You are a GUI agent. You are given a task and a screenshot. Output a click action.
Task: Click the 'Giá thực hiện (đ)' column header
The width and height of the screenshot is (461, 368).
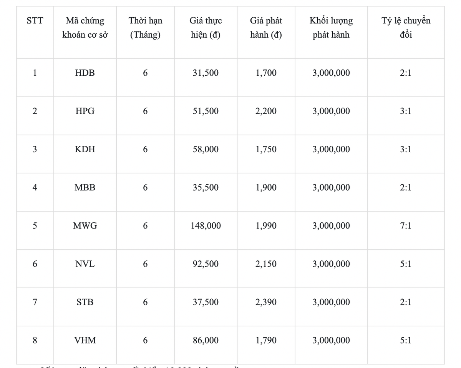[206, 28]
